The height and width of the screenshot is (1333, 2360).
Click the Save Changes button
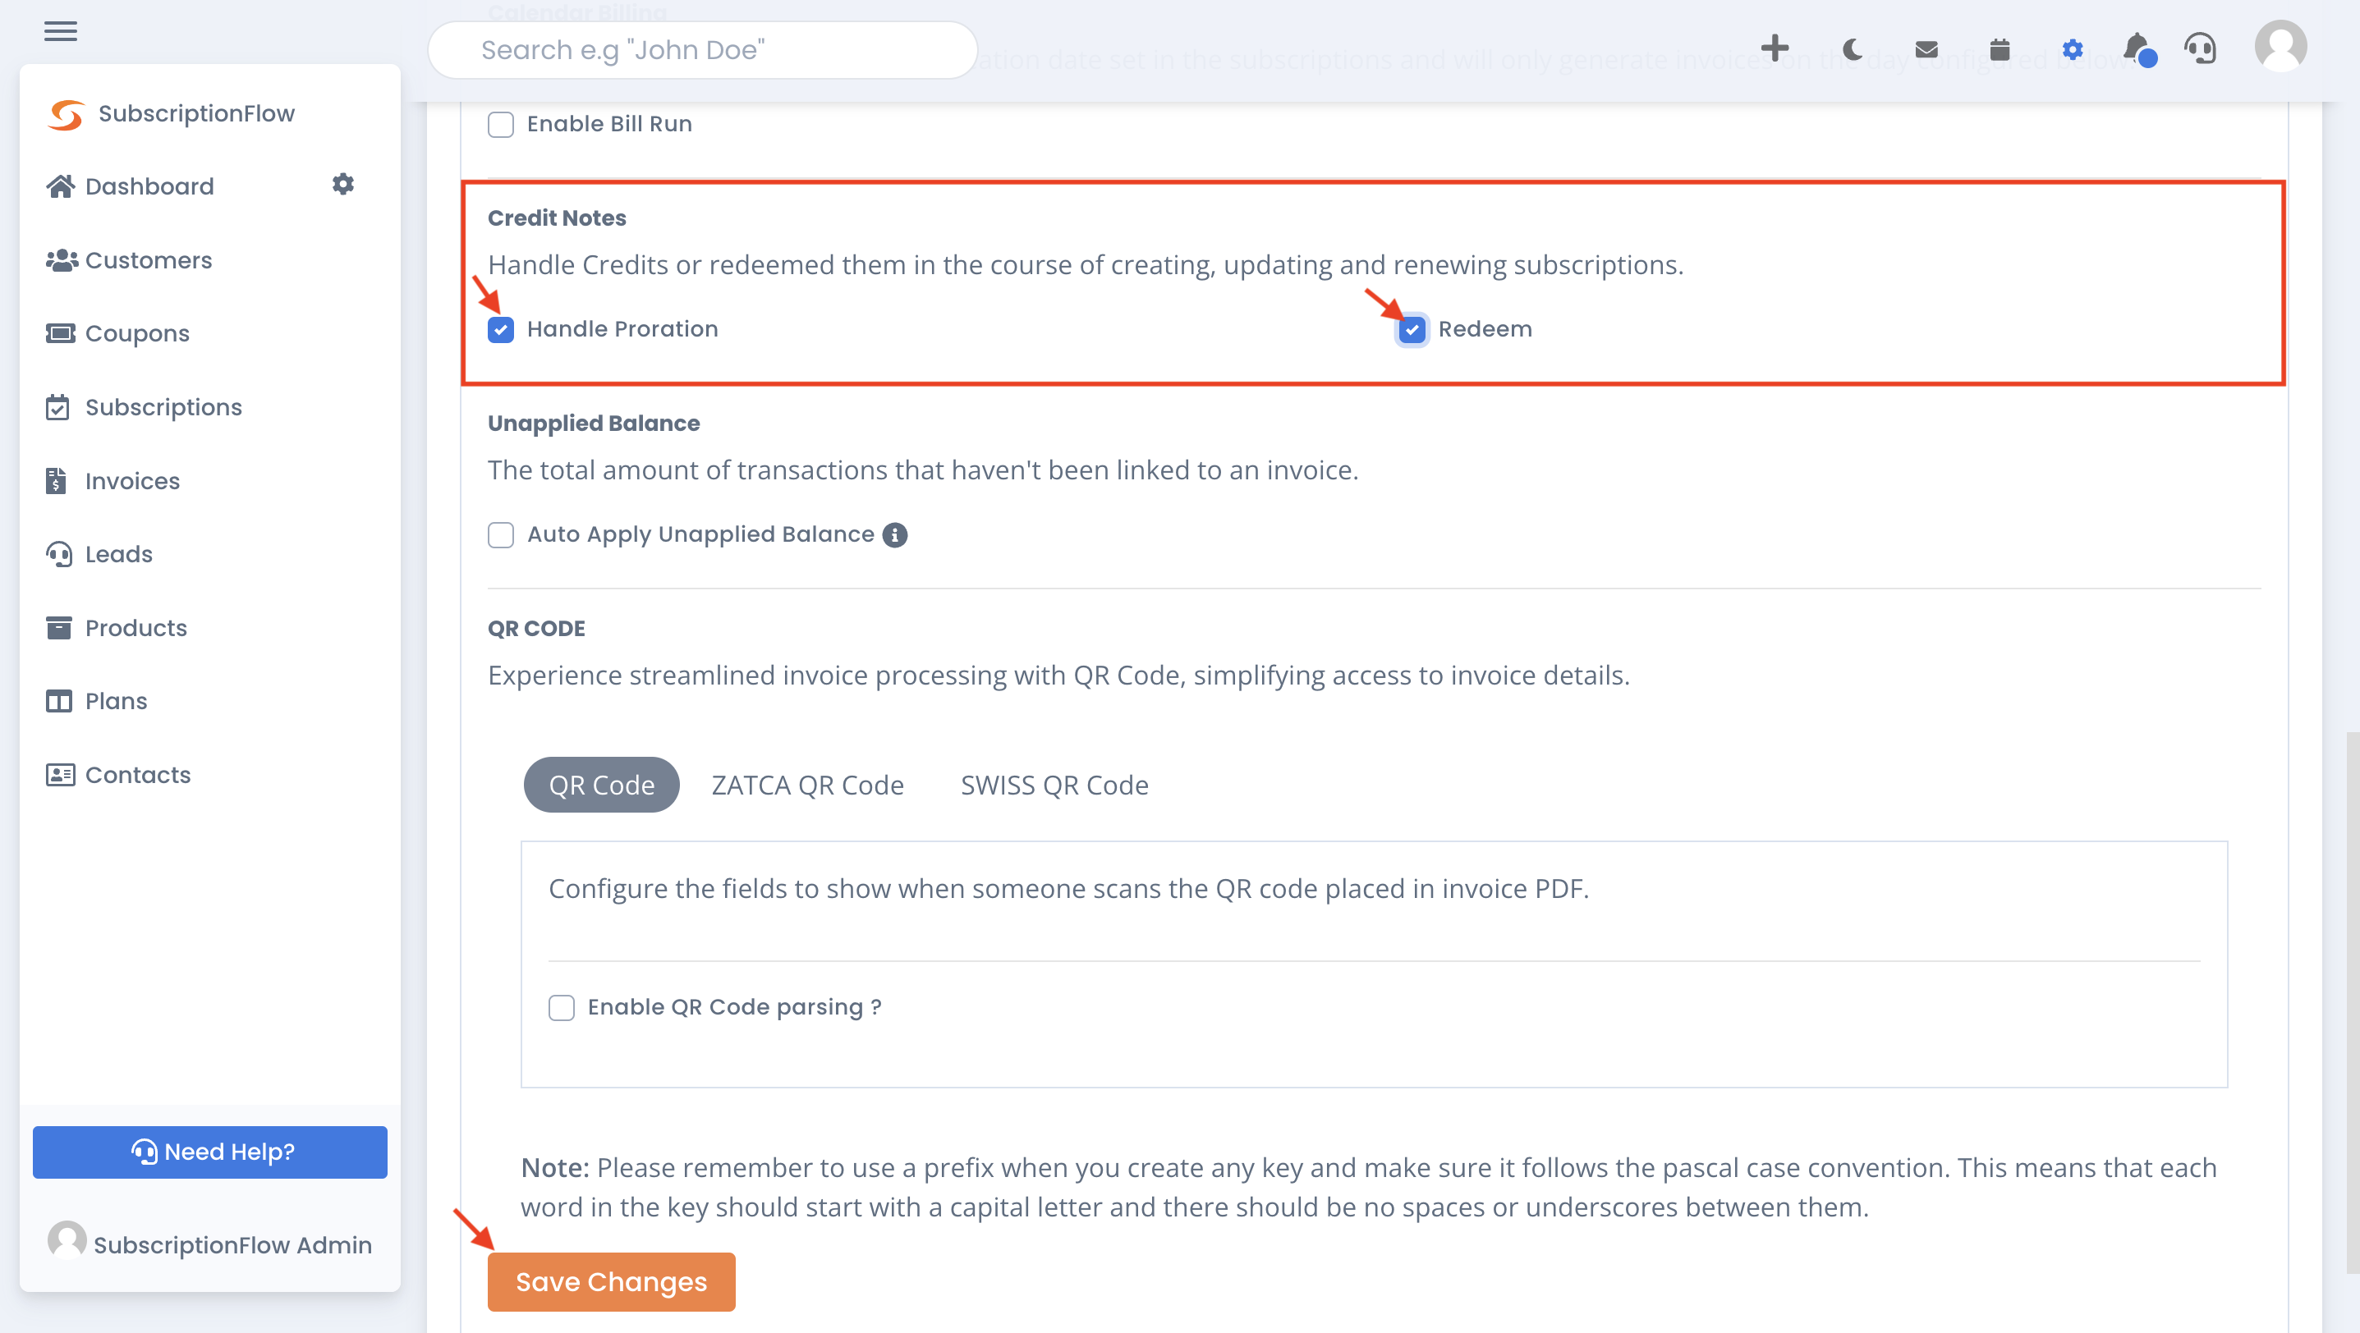click(611, 1282)
